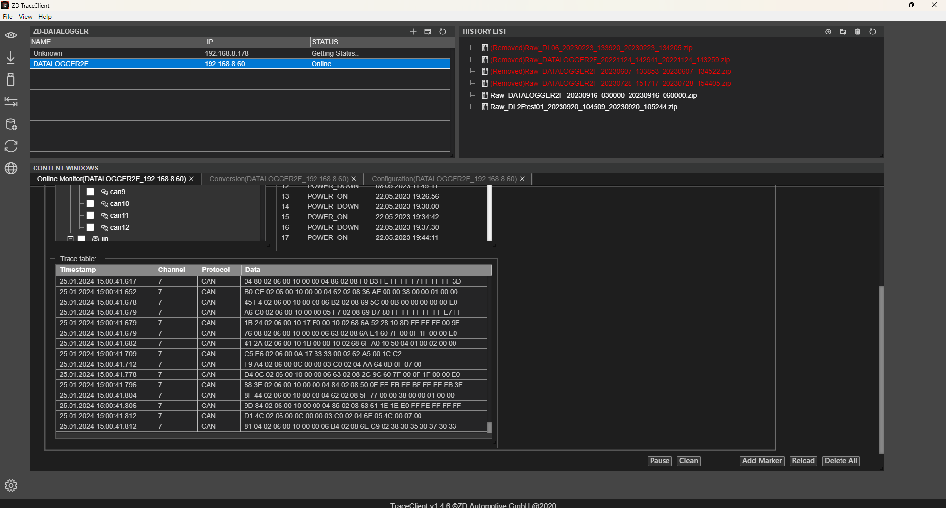The image size is (946, 508).
Task: Add a new datalogger with plus icon
Action: click(x=413, y=32)
